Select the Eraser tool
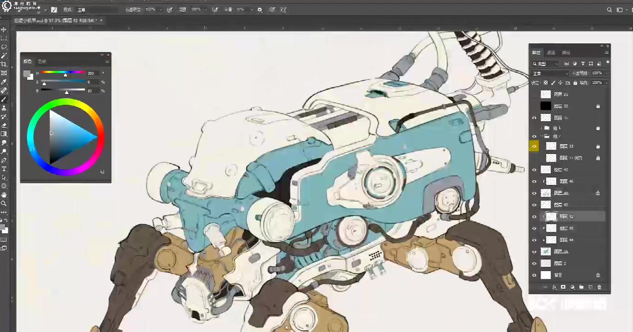This screenshot has height=332, width=633. coord(4,125)
